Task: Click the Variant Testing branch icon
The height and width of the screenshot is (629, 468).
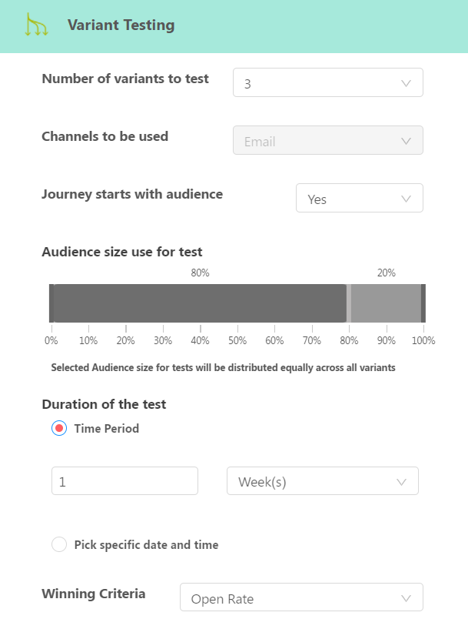Action: click(x=36, y=25)
